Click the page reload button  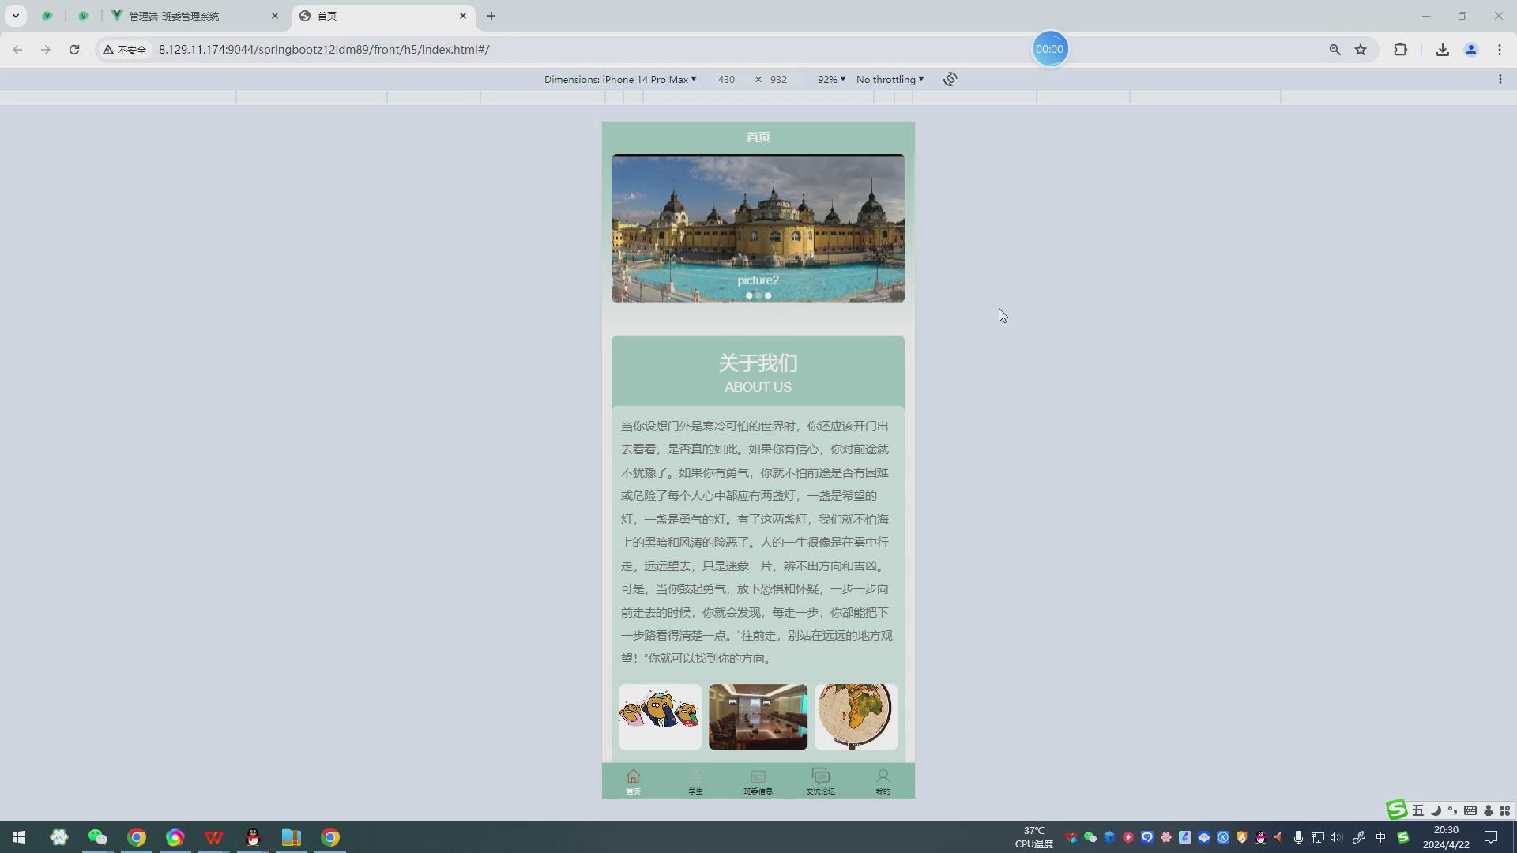pyautogui.click(x=73, y=49)
